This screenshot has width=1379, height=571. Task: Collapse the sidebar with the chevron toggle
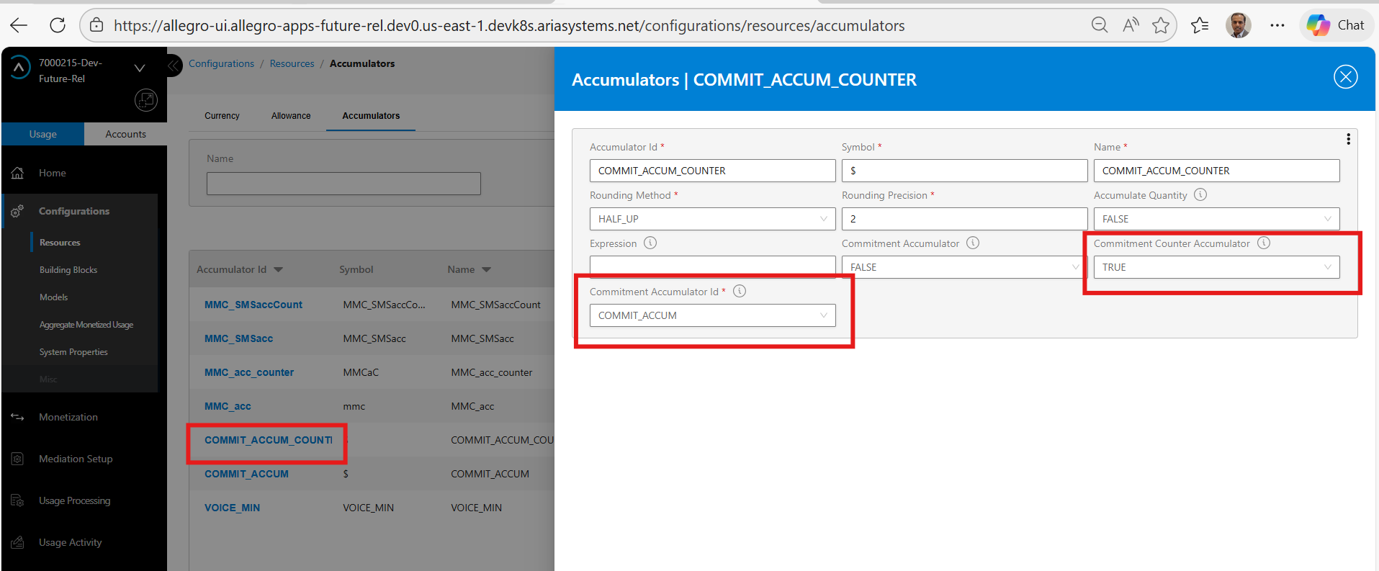click(174, 66)
